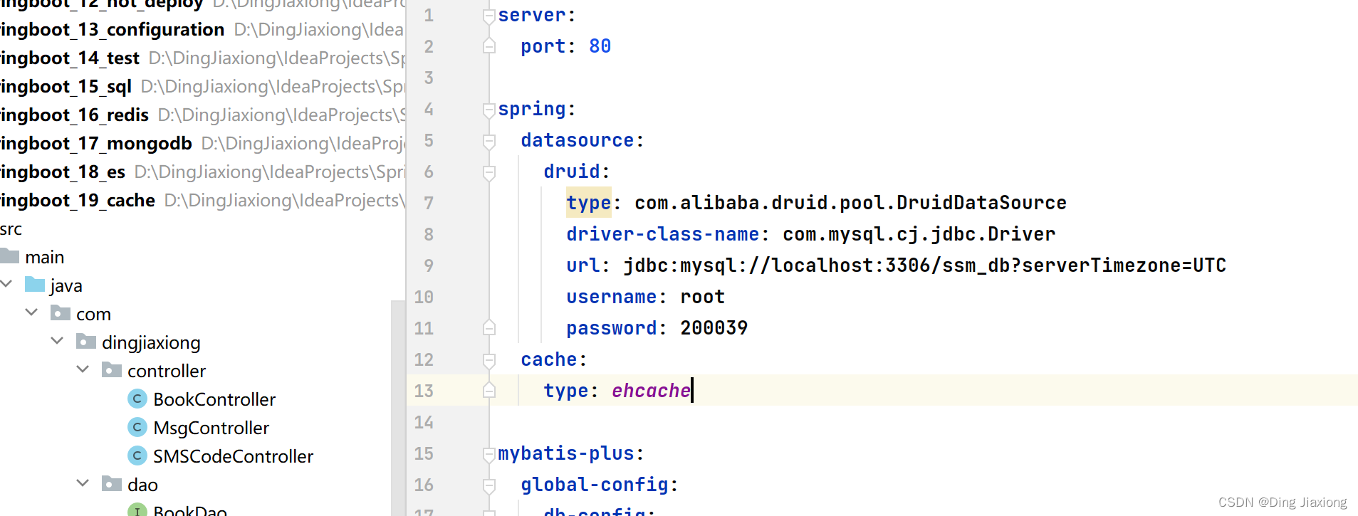The image size is (1358, 516).
Task: Click fold end marker on line 2
Action: point(489,46)
